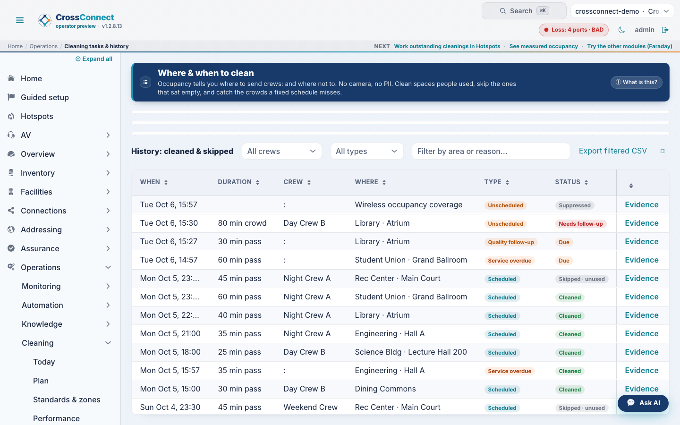The width and height of the screenshot is (680, 425).
Task: Click the logout icon next to admin
Action: [x=665, y=30]
